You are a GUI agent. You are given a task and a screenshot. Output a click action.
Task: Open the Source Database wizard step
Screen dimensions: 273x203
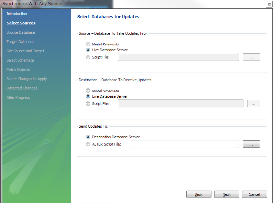(21, 32)
